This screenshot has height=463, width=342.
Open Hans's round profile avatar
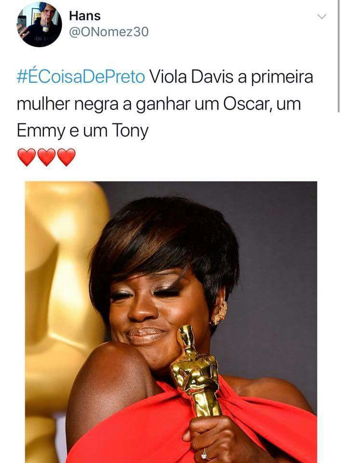coord(39,24)
